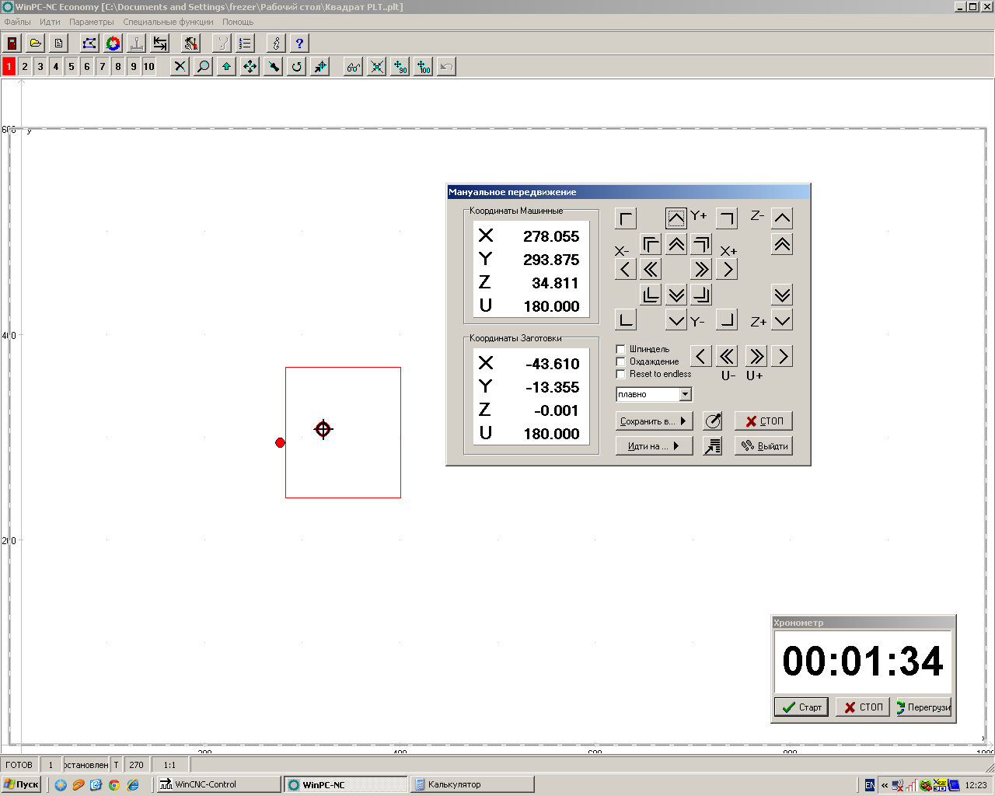The height and width of the screenshot is (796, 995).
Task: Click the ГОТОВ status bar cell
Action: (19, 765)
